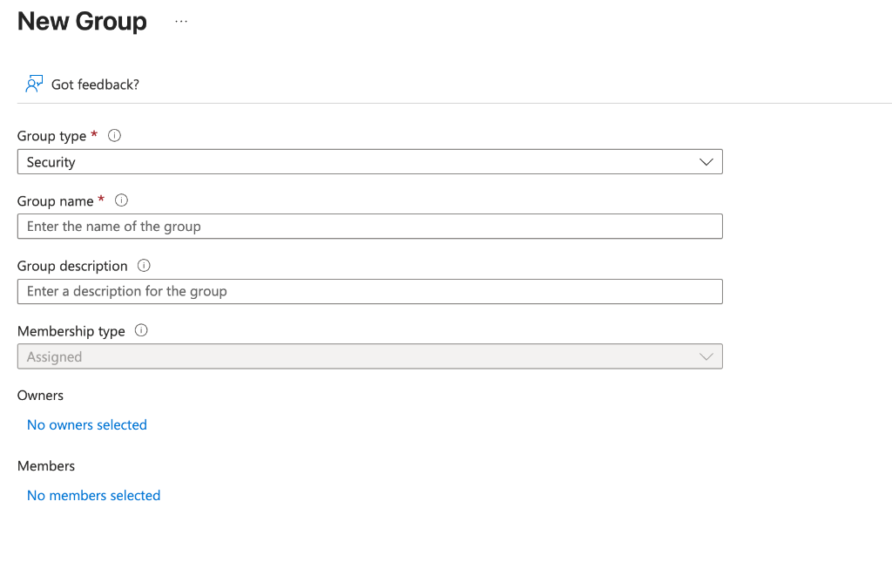View Group description help icon
The height and width of the screenshot is (576, 892).
click(143, 266)
